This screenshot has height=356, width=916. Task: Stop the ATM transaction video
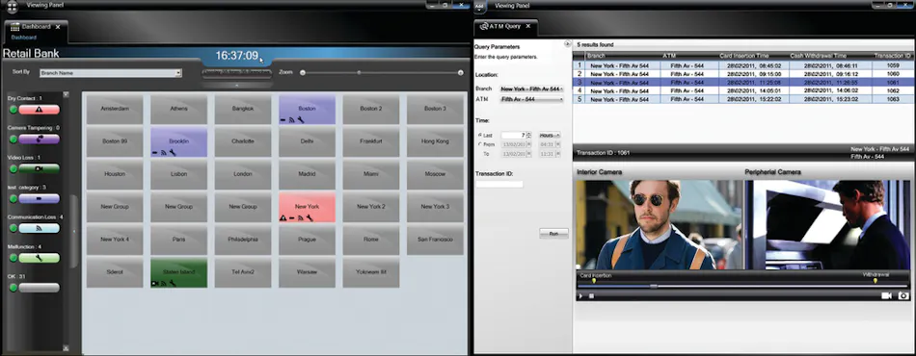[591, 296]
